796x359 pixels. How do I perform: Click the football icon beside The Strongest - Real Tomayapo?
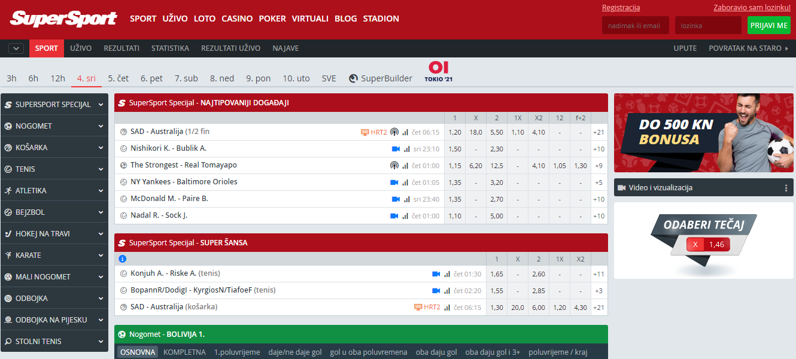[123, 166]
